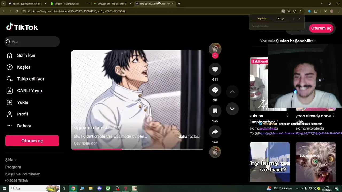
Task: Open comments via the speech bubble icon
Action: (x=215, y=90)
